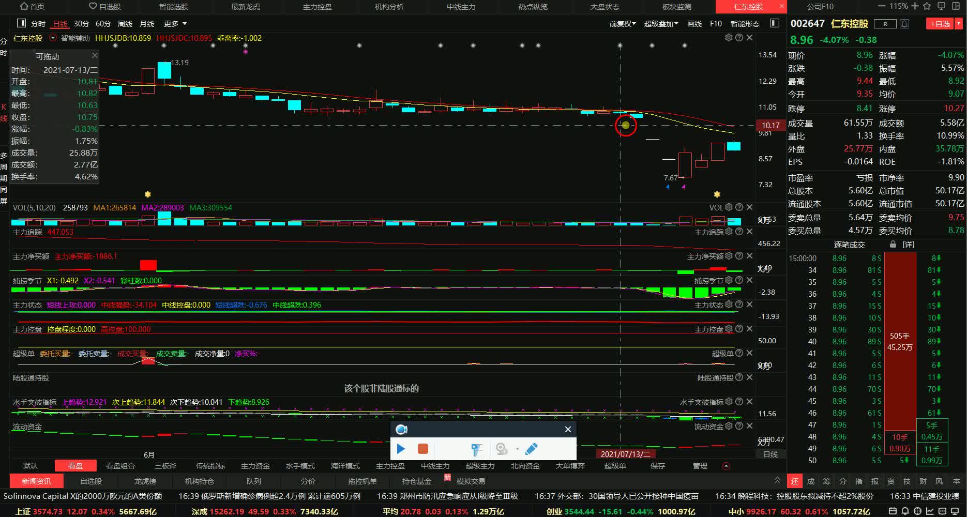Toggle the right panel icon beside 智能形态
The image size is (967, 517).
click(775, 23)
